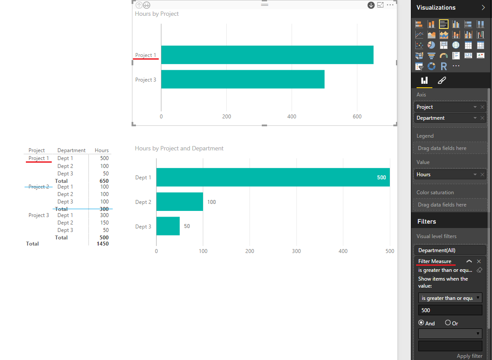
Task: Select the Map globe visualization
Action: tap(456, 45)
